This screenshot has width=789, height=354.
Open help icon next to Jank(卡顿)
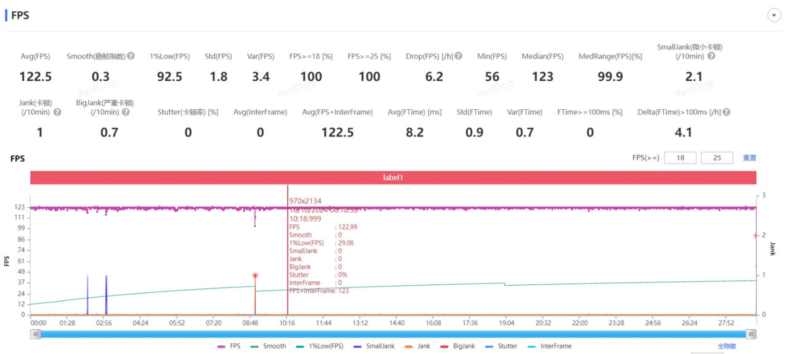coord(57,112)
